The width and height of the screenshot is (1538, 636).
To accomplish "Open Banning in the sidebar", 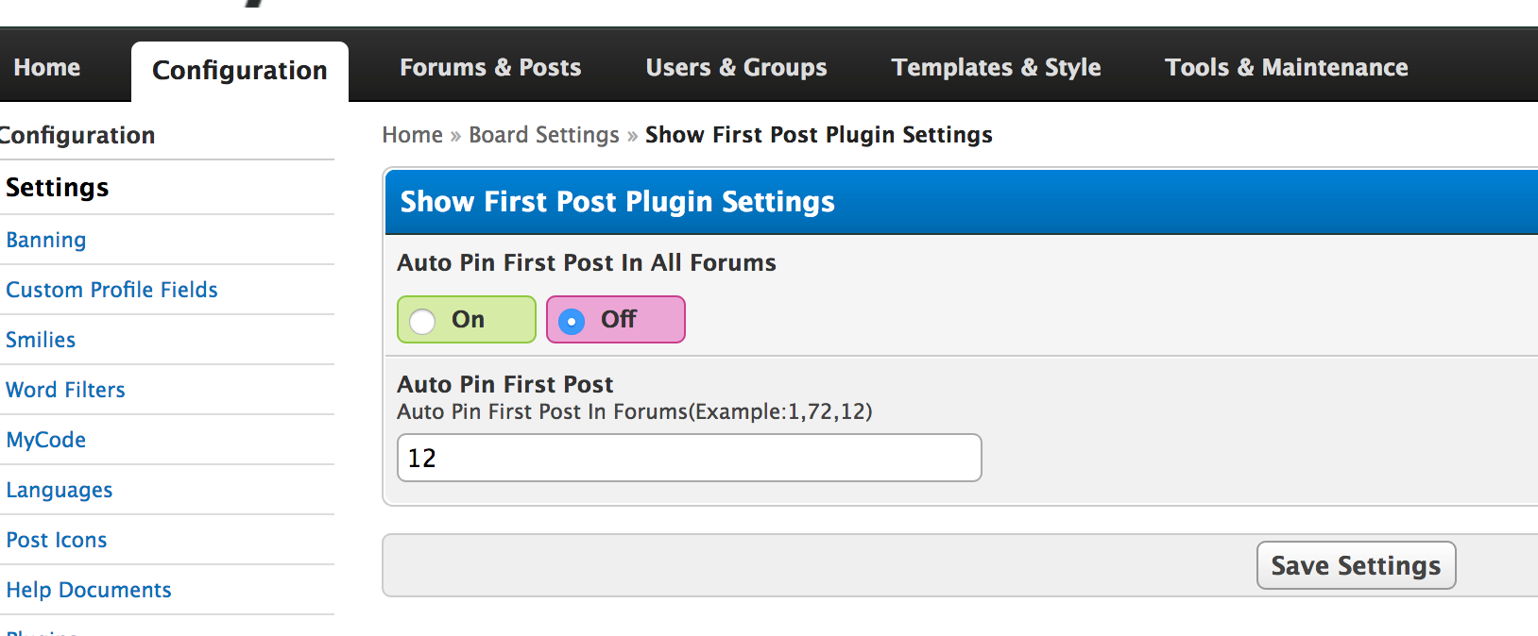I will [46, 240].
